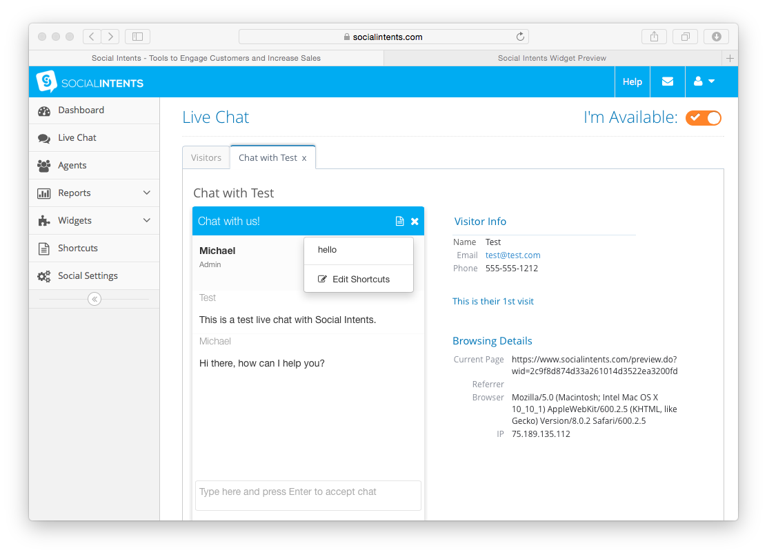Click the Safari share button

coord(654,36)
